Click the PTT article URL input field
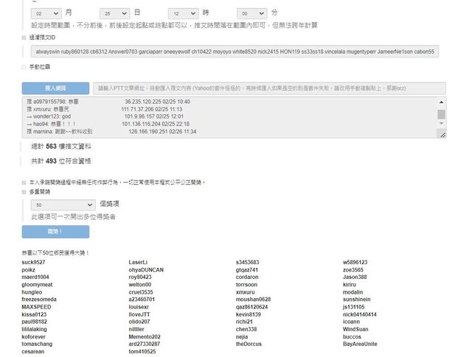 [270, 88]
